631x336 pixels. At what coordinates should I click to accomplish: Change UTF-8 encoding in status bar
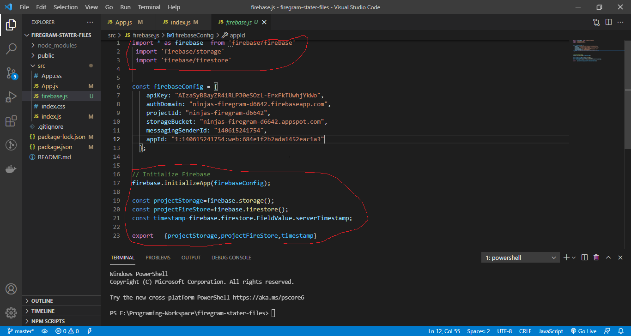[x=504, y=331]
